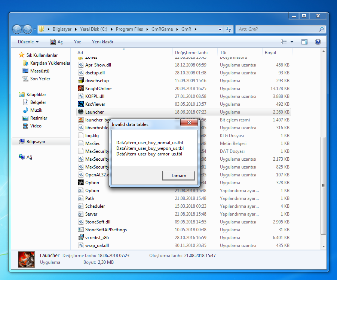337x315 pixels.
Task: Open the address bar history dropdown
Action: [220, 29]
